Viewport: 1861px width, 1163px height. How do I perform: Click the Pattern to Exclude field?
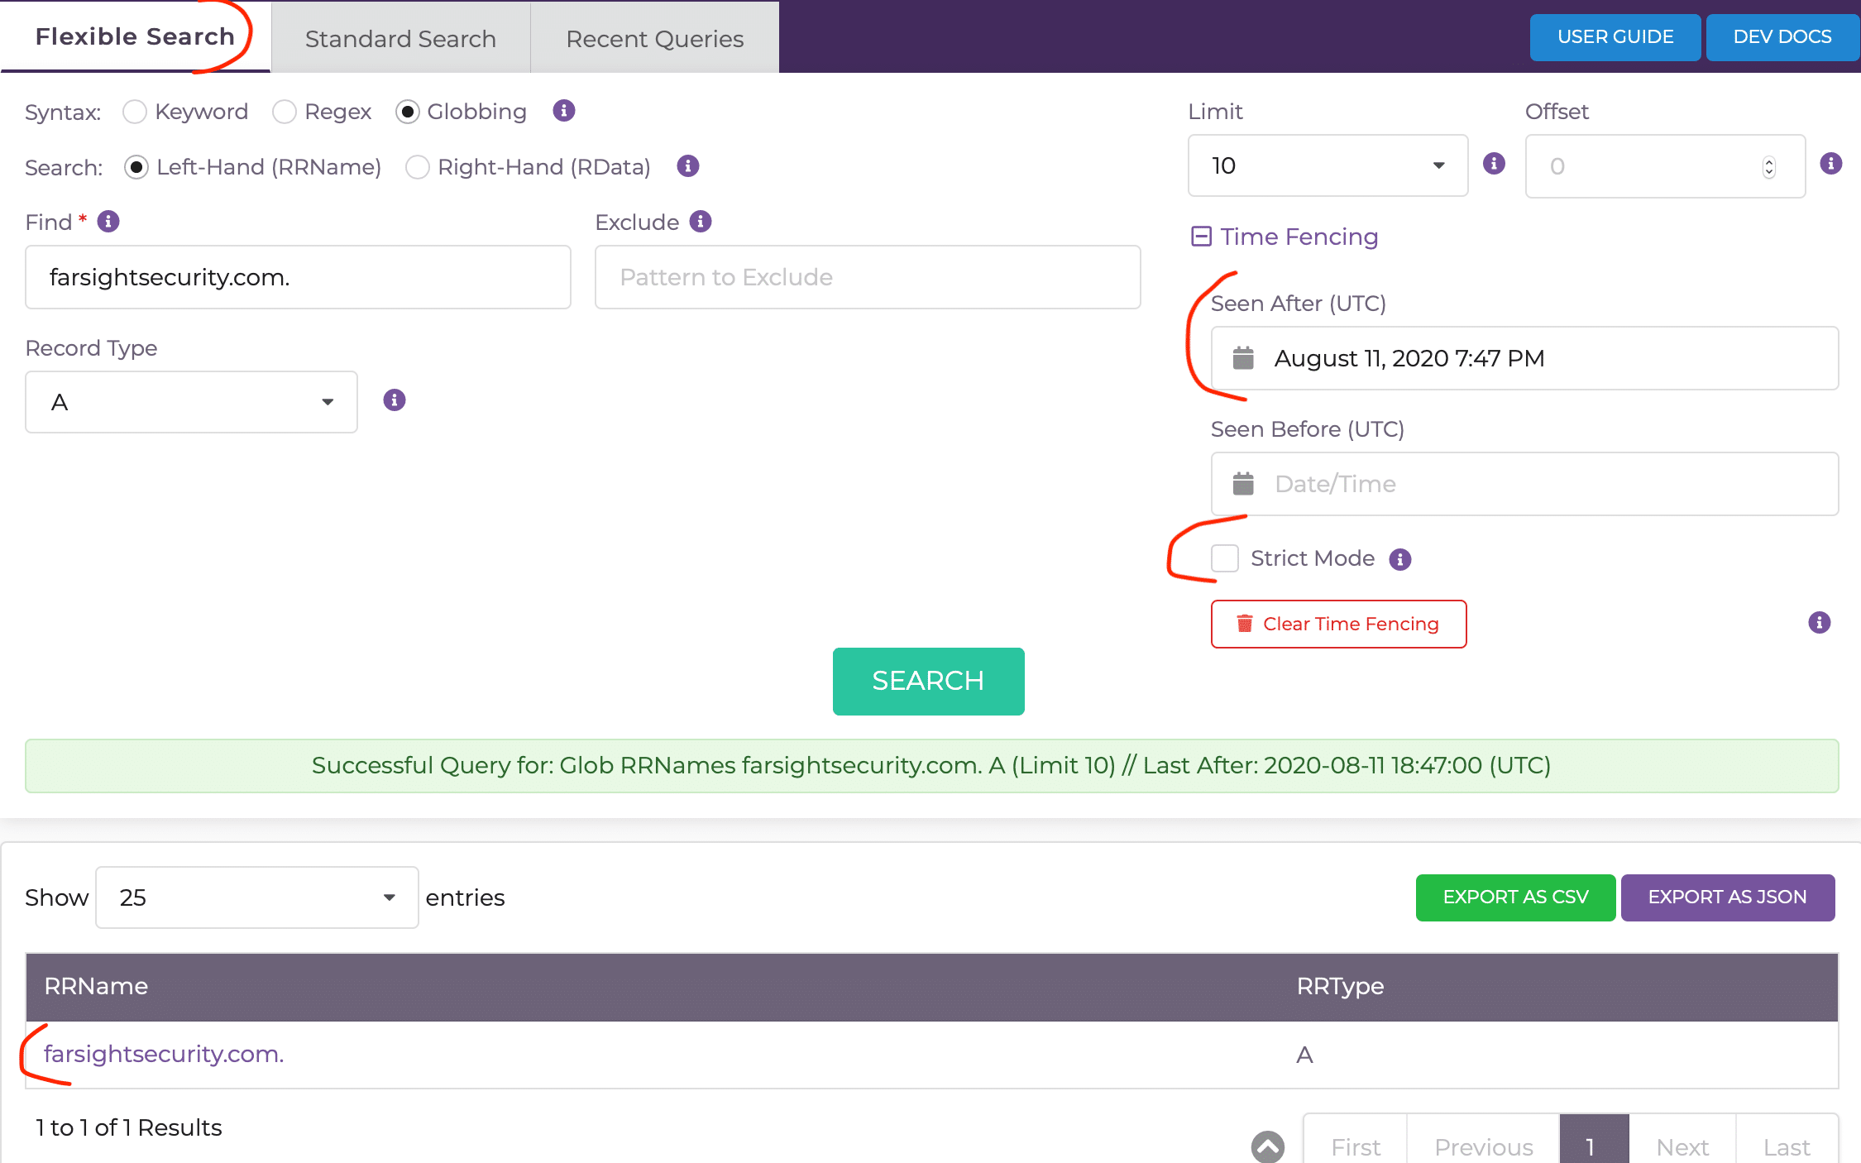(x=868, y=277)
